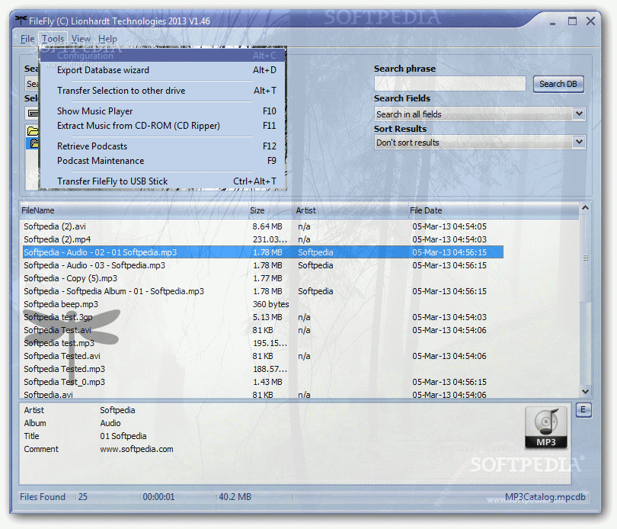Click the 01 Softpedia title value
Screen dimensions: 617x529
click(123, 436)
